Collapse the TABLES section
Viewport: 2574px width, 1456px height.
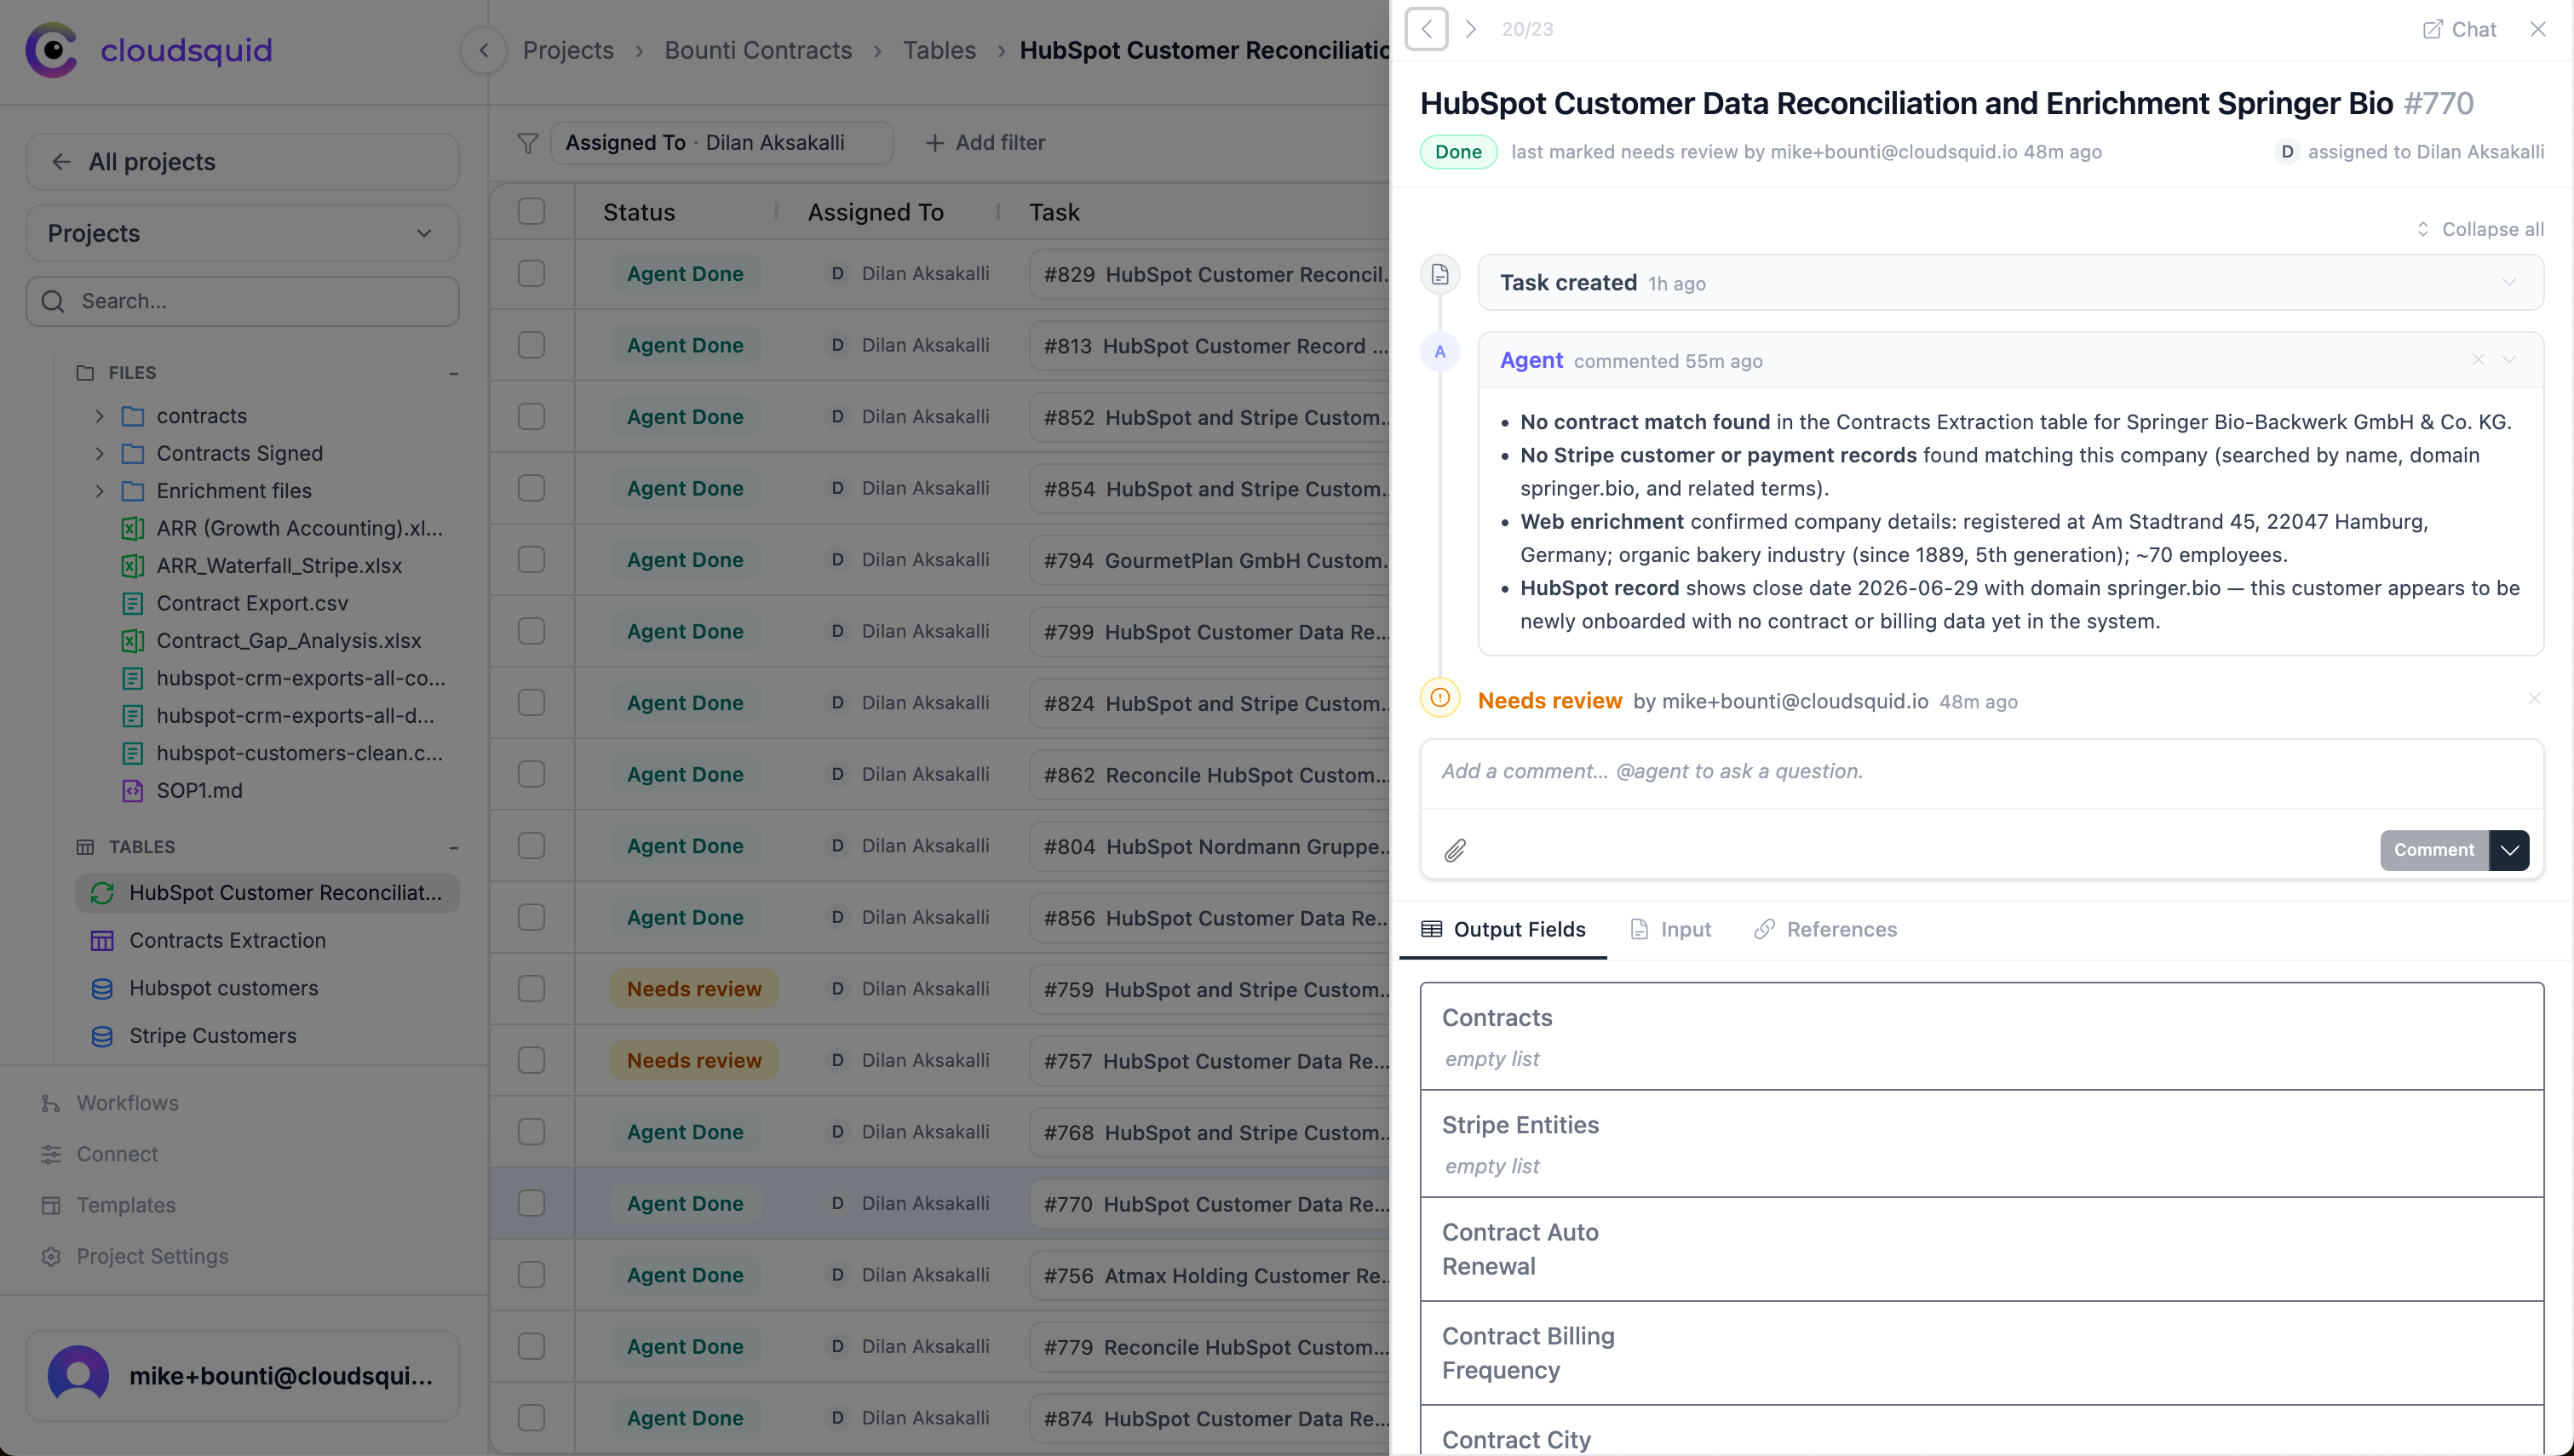pos(454,847)
